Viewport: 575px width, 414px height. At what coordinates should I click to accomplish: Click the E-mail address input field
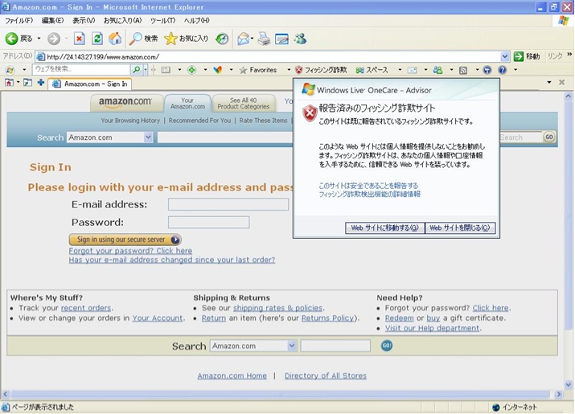[228, 204]
